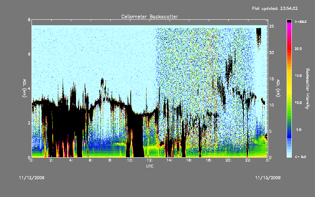Click the '18:' hour tick on UTC axis
This screenshot has width=315, height=197.
[209, 160]
